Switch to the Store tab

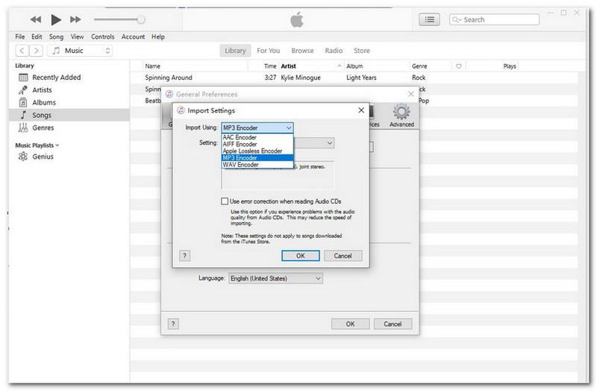tap(361, 51)
